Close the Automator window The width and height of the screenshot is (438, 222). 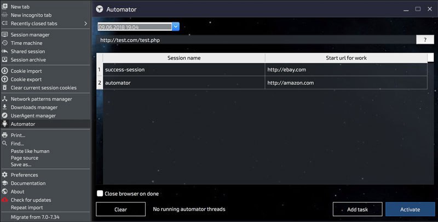pos(430,9)
